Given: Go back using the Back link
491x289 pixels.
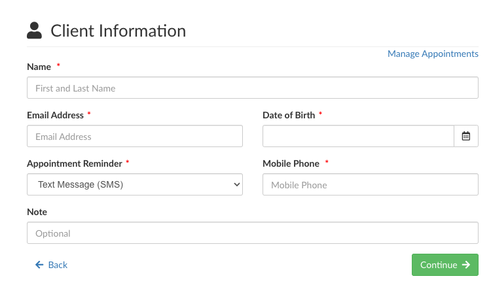Looking at the screenshot, I should (58, 265).
